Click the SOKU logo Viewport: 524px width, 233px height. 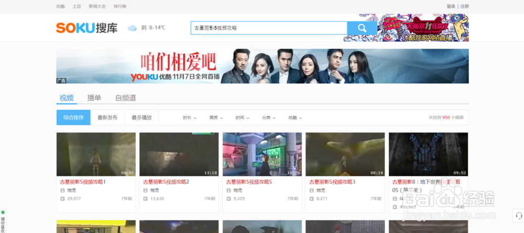87,28
